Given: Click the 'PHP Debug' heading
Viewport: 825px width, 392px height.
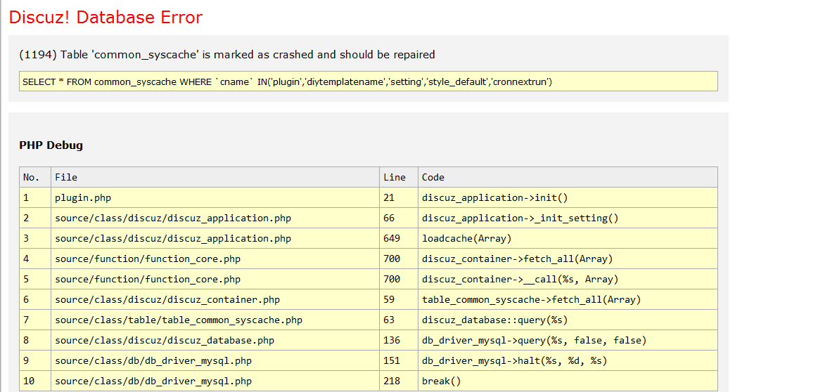Looking at the screenshot, I should pyautogui.click(x=51, y=145).
